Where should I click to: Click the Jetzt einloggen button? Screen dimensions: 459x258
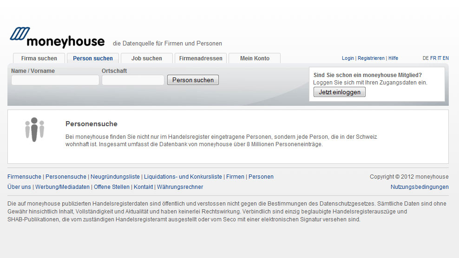click(340, 92)
